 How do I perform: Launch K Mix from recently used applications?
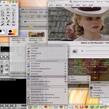coord(47,59)
